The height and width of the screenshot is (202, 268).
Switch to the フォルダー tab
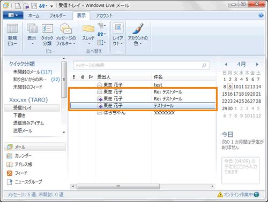(x=57, y=15)
